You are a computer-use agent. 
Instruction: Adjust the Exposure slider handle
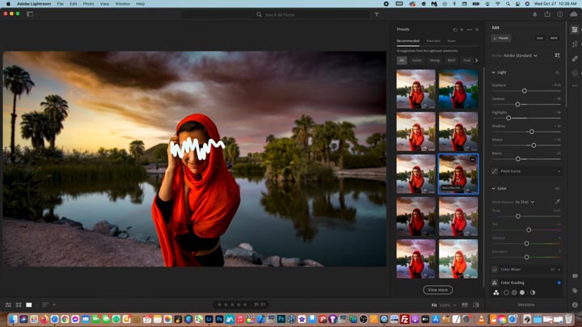point(525,90)
